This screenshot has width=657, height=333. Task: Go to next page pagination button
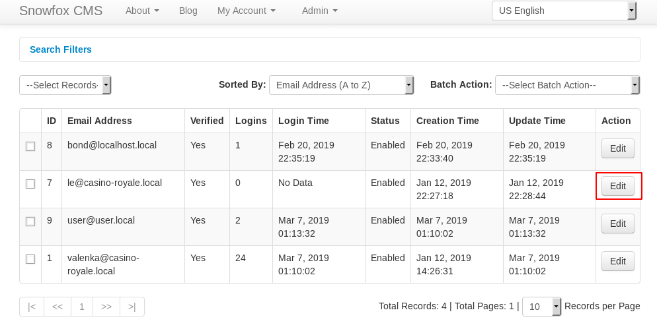(x=106, y=307)
